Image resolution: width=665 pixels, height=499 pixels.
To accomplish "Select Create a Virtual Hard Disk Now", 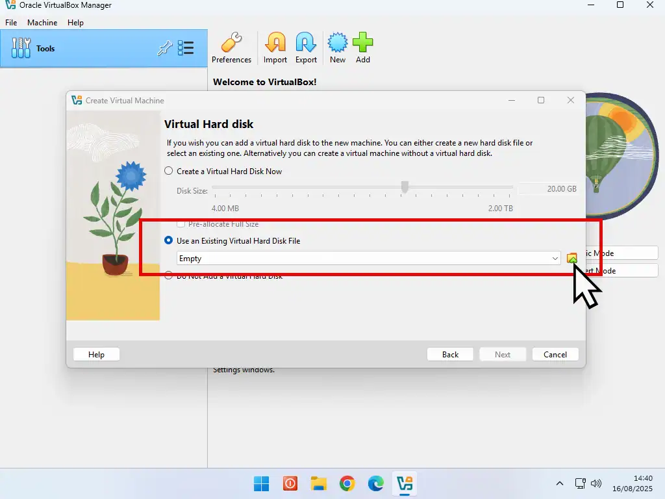I will (x=169, y=172).
